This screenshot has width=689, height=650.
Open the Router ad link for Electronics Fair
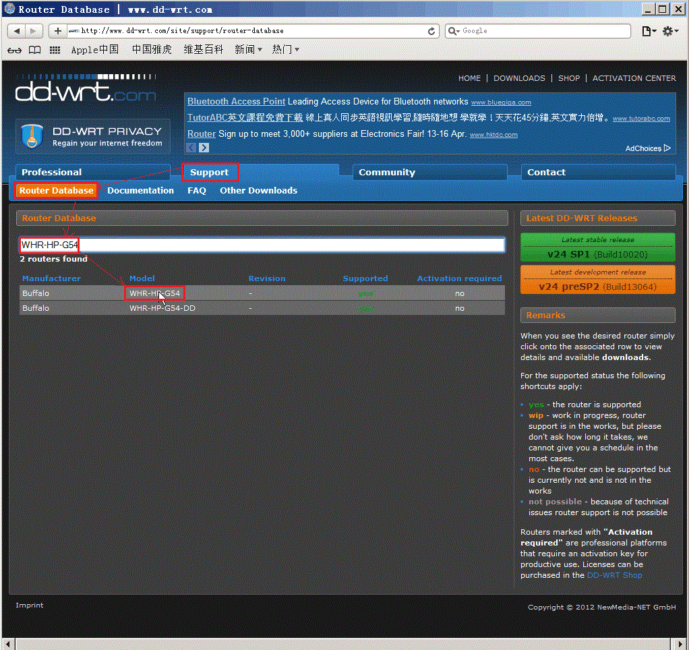[202, 134]
